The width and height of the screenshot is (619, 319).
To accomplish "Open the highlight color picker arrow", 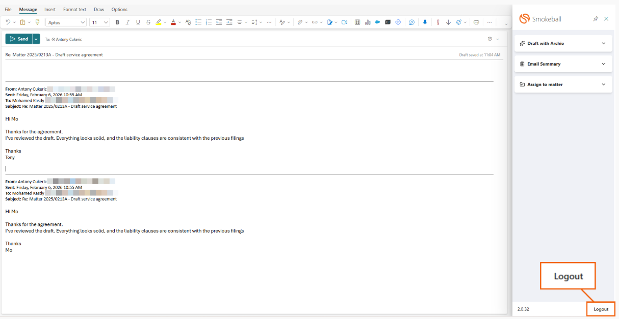I will [x=165, y=22].
